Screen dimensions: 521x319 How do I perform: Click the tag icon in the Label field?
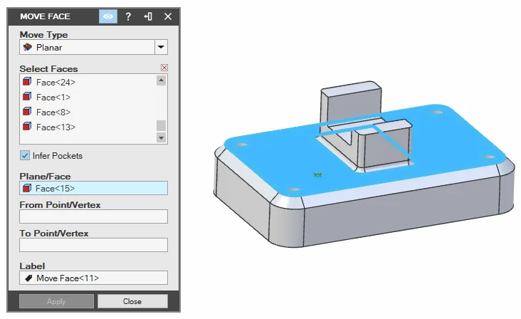(29, 278)
